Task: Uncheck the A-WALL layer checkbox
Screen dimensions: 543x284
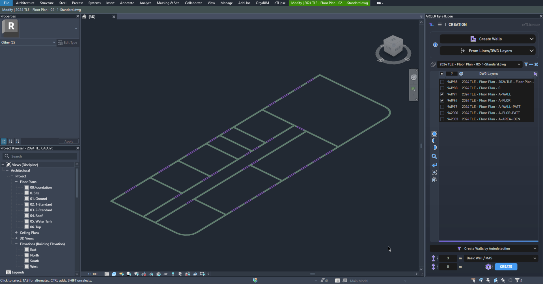Action: [x=442, y=94]
